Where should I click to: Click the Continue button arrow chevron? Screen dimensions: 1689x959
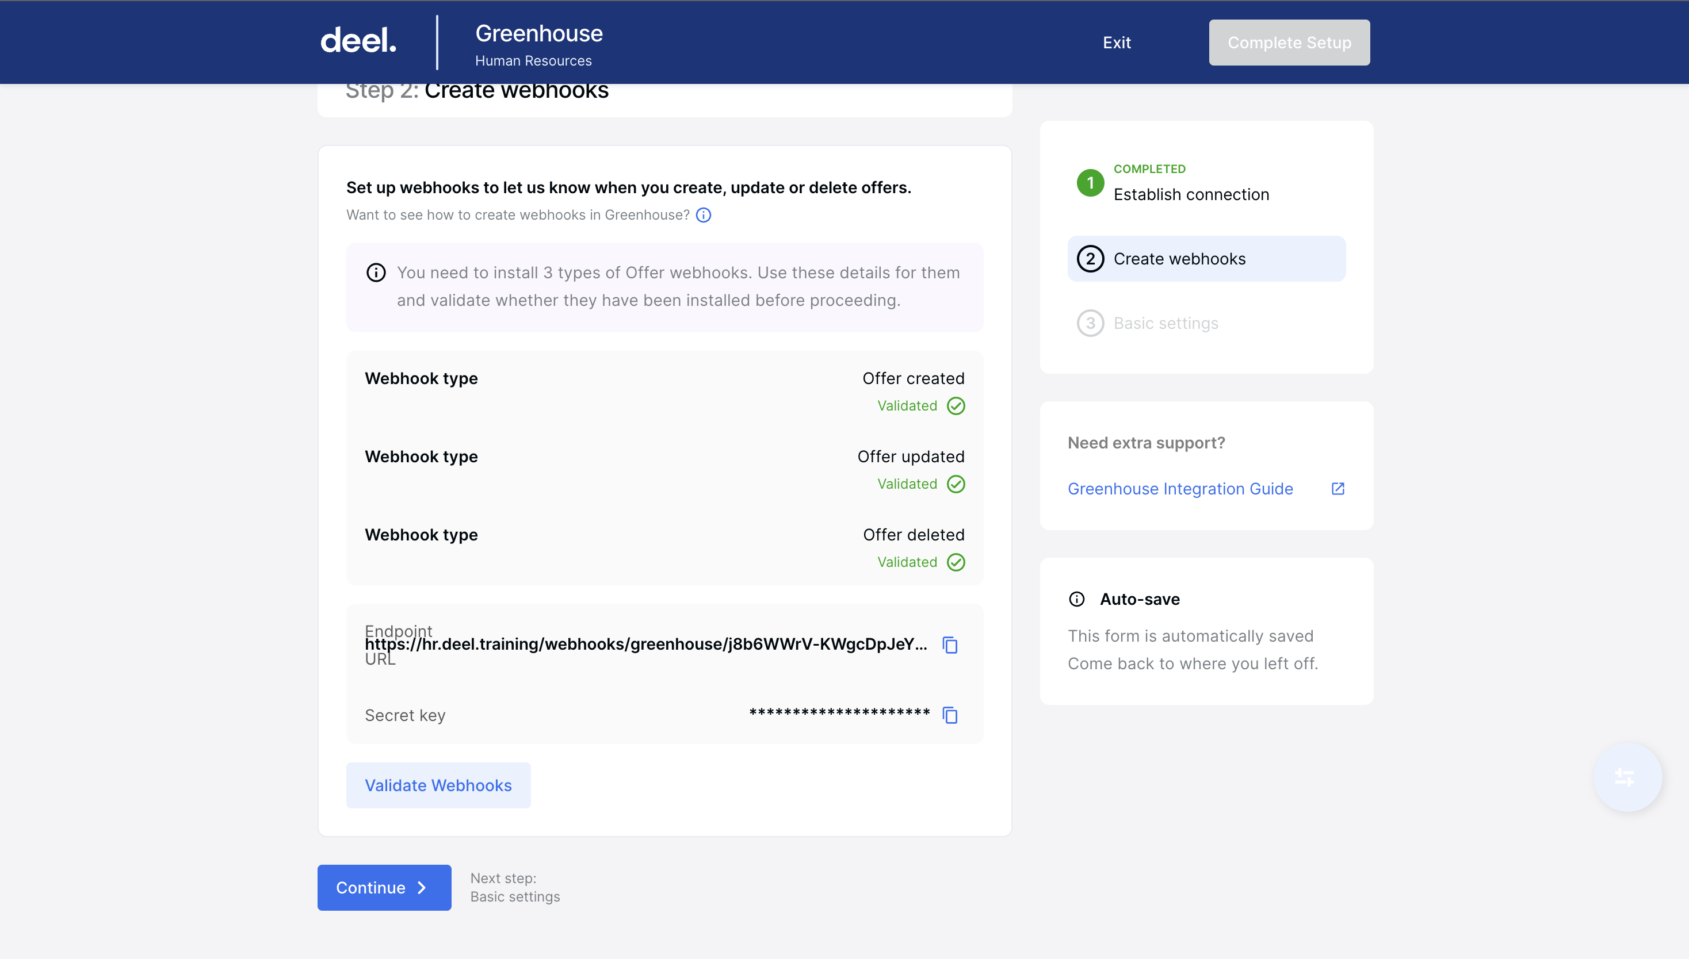click(x=422, y=888)
